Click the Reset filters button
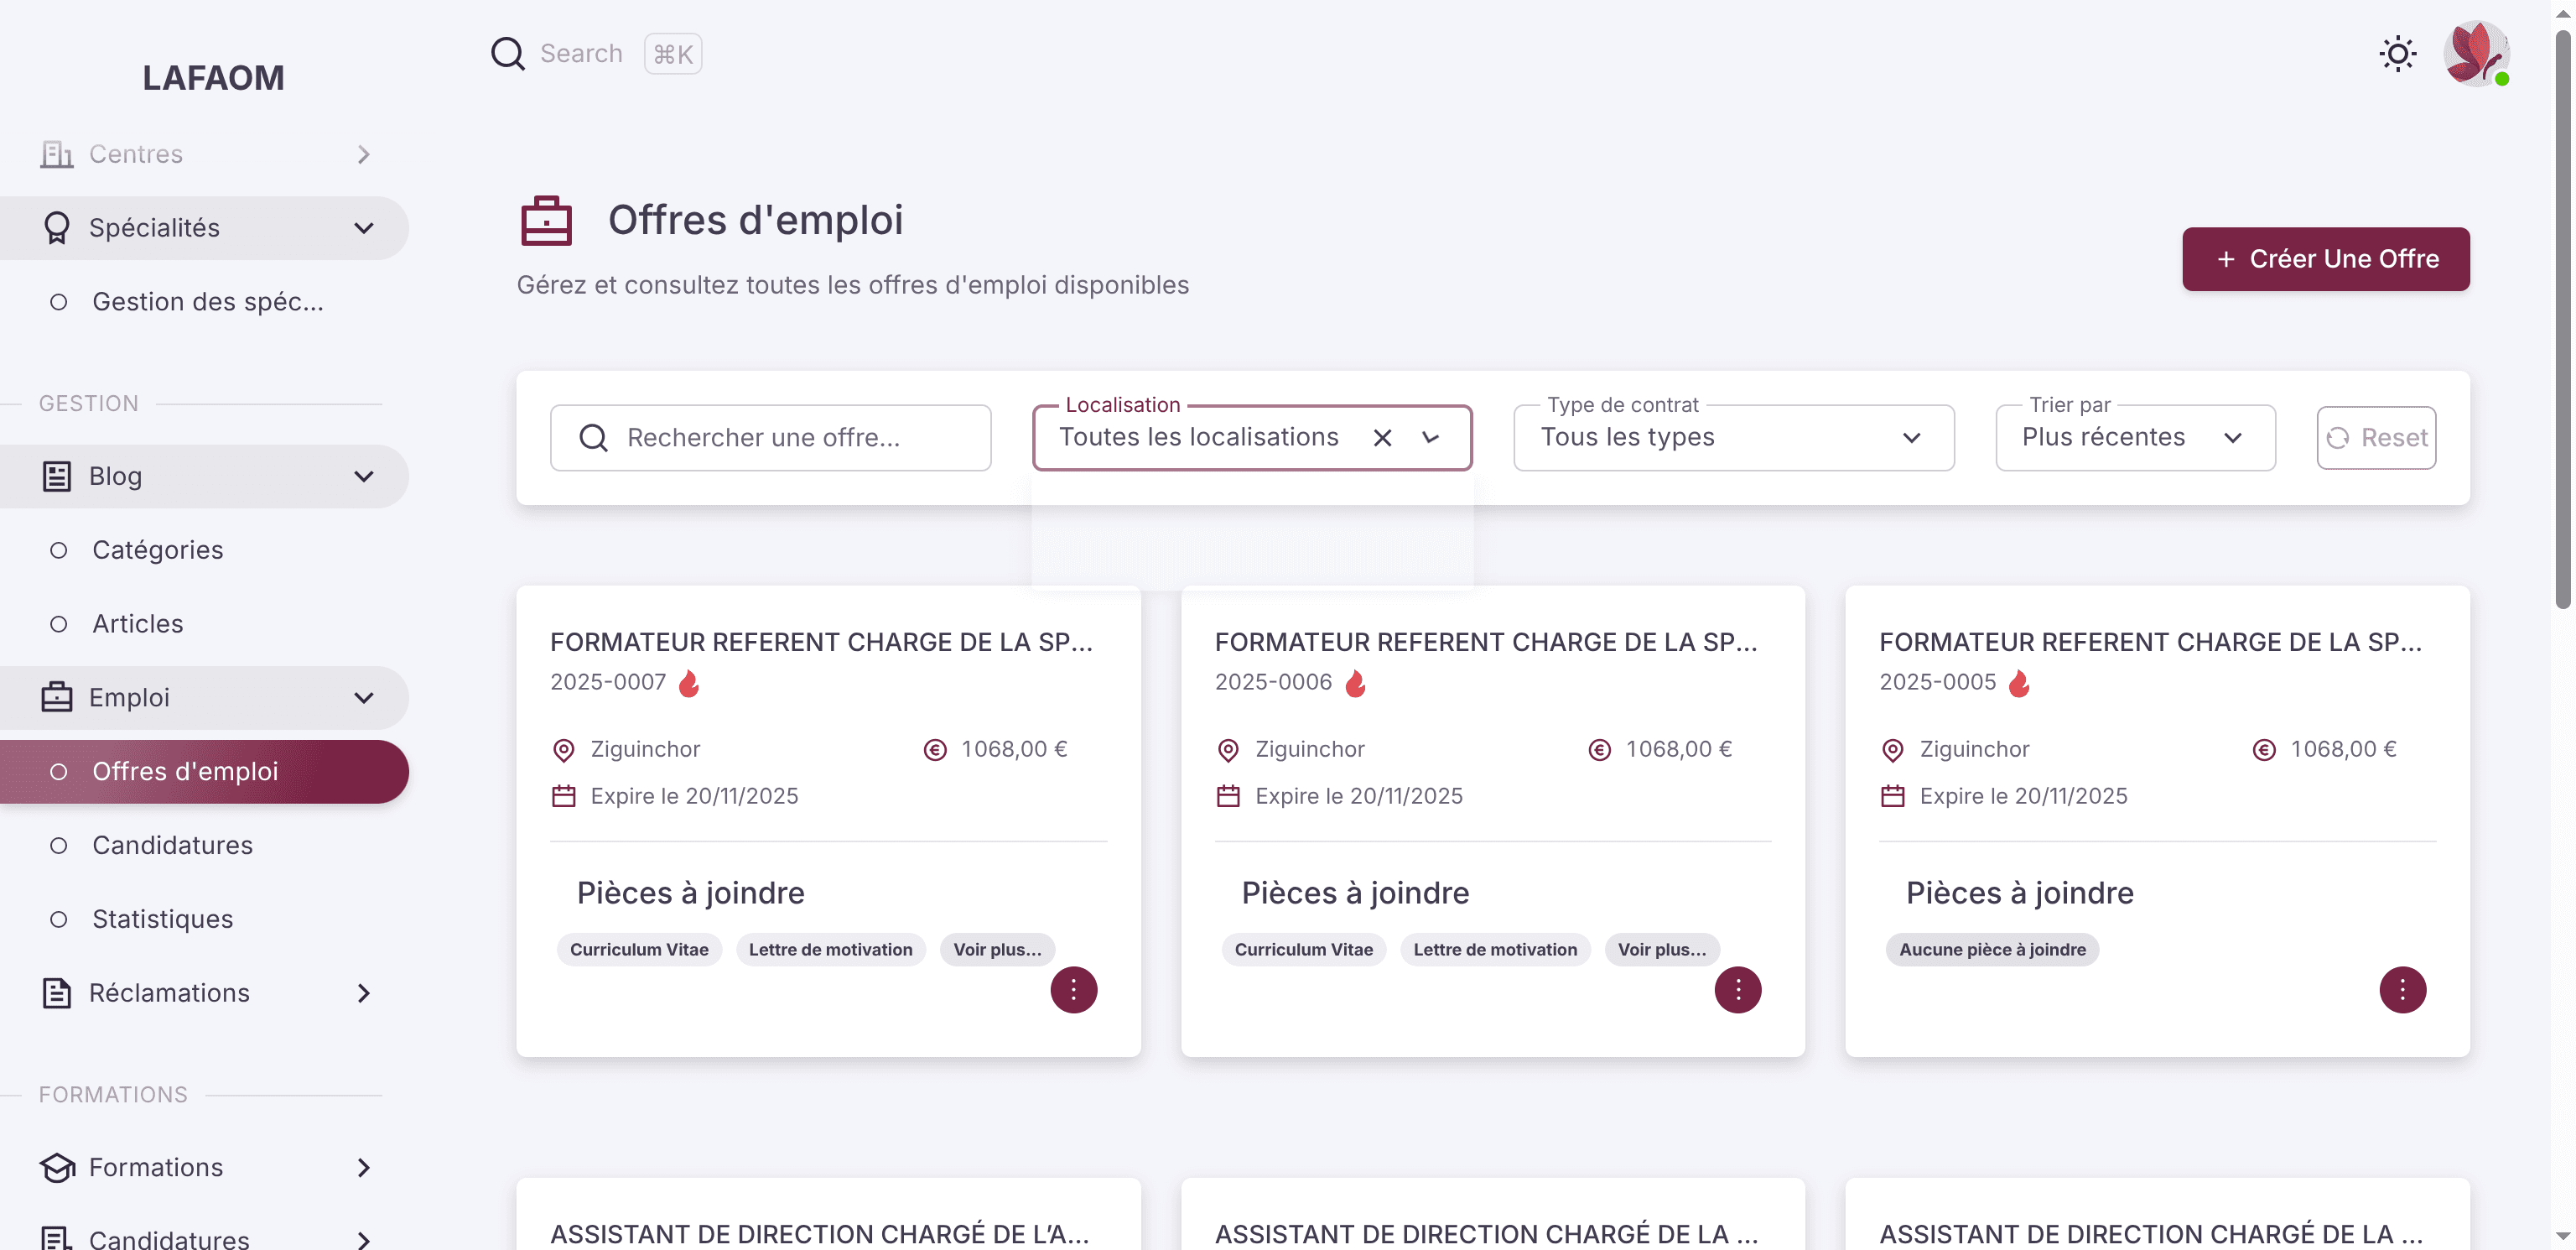The width and height of the screenshot is (2576, 1250). pyautogui.click(x=2376, y=437)
